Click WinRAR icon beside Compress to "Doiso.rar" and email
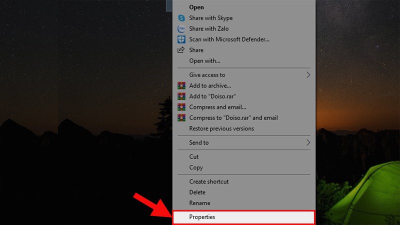The height and width of the screenshot is (225, 400). 181,118
